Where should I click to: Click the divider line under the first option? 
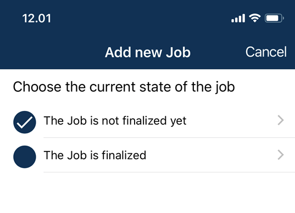[x=169, y=137]
